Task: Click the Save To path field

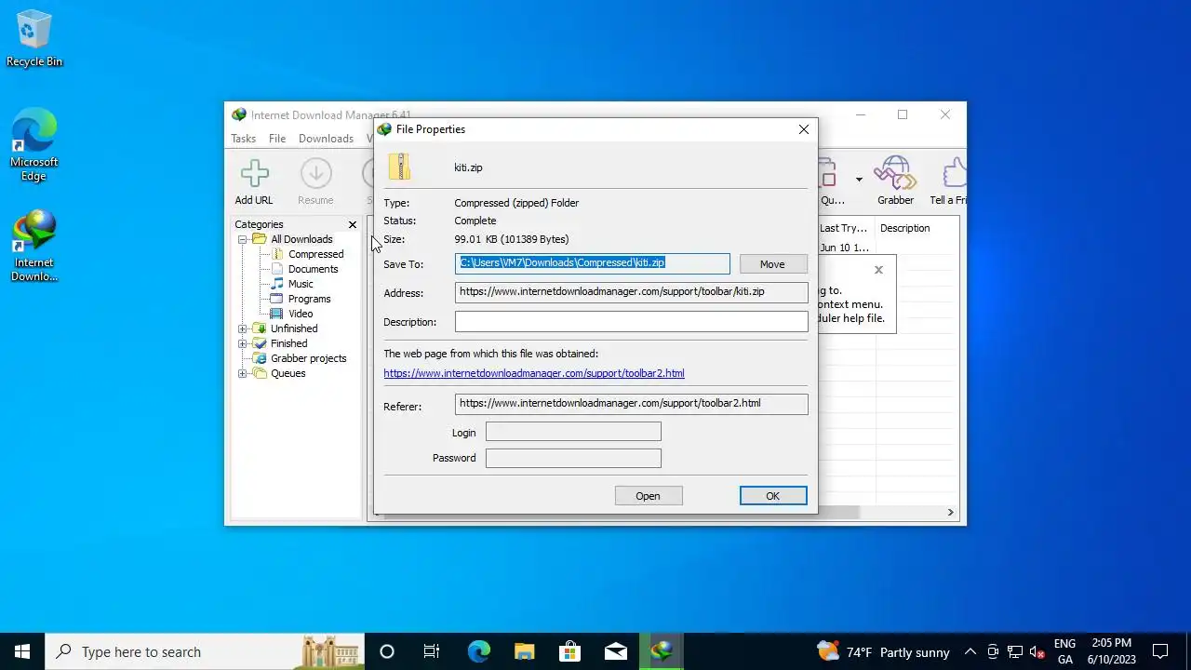Action: click(593, 263)
